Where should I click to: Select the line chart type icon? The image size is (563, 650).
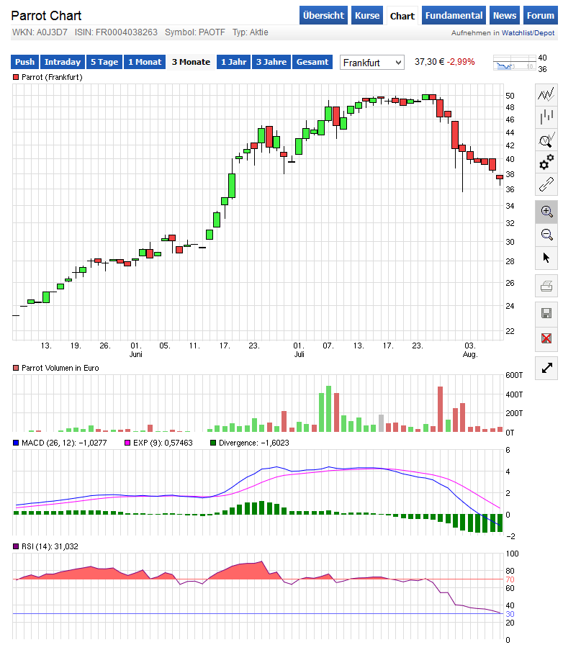click(546, 94)
